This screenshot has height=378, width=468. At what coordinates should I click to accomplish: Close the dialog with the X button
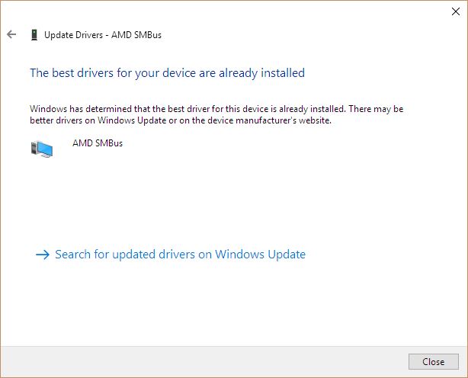point(456,11)
